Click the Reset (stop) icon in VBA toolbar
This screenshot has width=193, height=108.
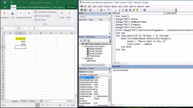123,10
